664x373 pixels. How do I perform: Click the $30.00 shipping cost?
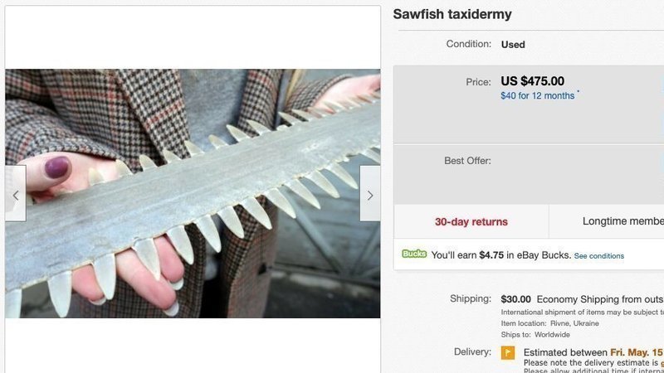click(x=515, y=299)
